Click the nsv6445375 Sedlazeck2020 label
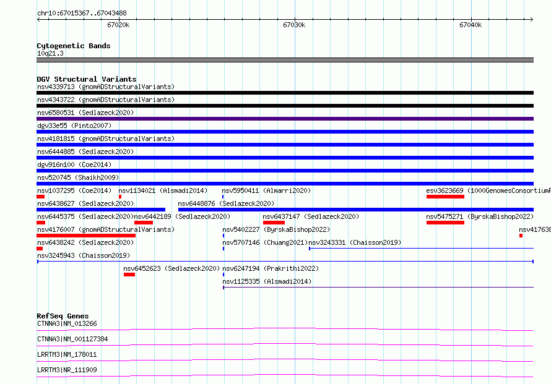Image resolution: width=551 pixels, height=384 pixels. coord(85,216)
